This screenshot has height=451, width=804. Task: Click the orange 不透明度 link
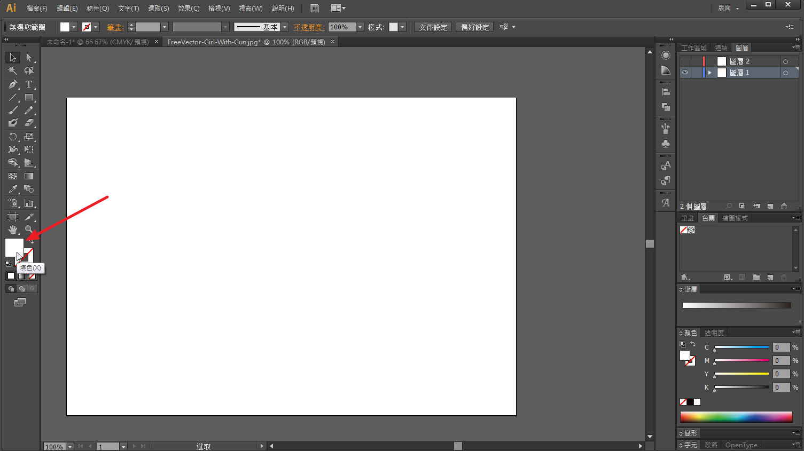click(x=309, y=27)
